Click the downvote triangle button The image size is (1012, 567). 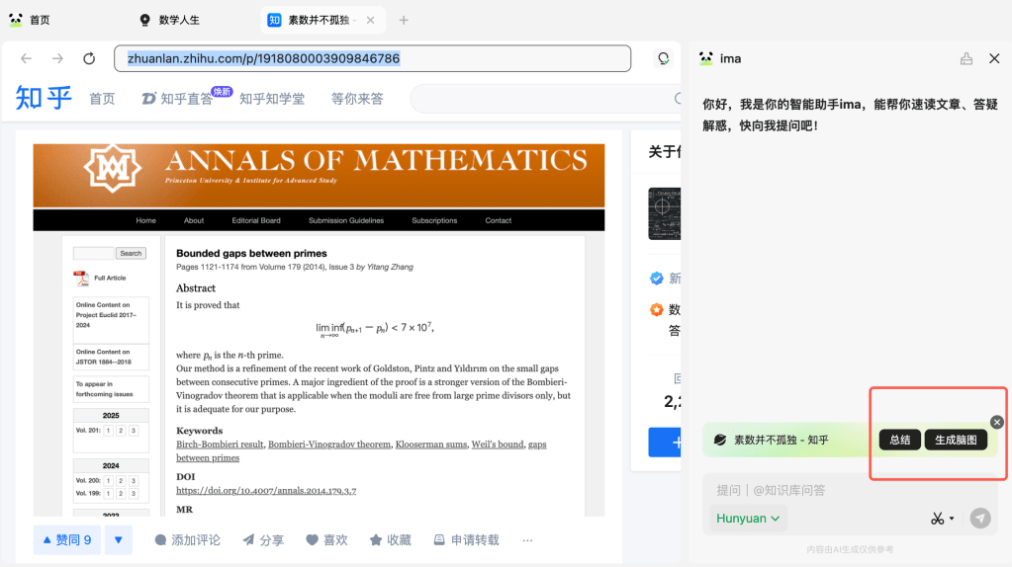118,539
